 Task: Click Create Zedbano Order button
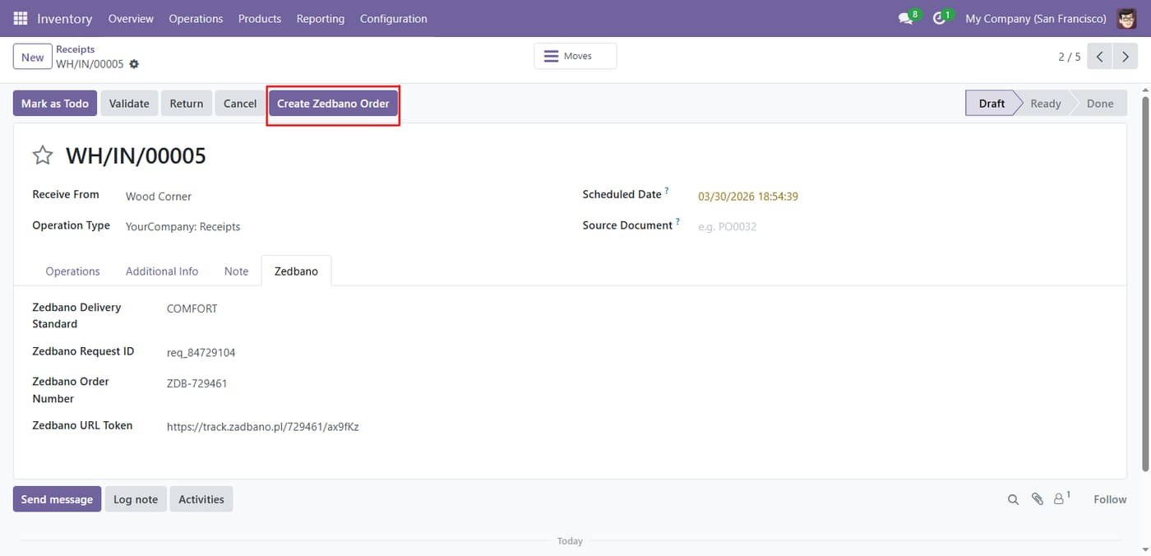tap(333, 104)
